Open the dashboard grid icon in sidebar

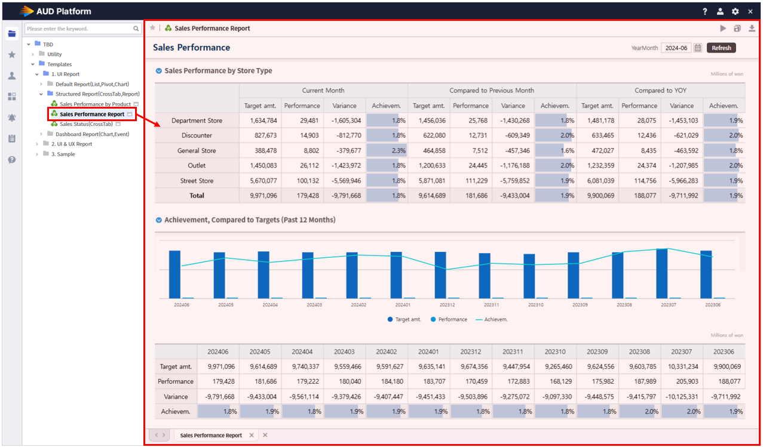pos(11,97)
